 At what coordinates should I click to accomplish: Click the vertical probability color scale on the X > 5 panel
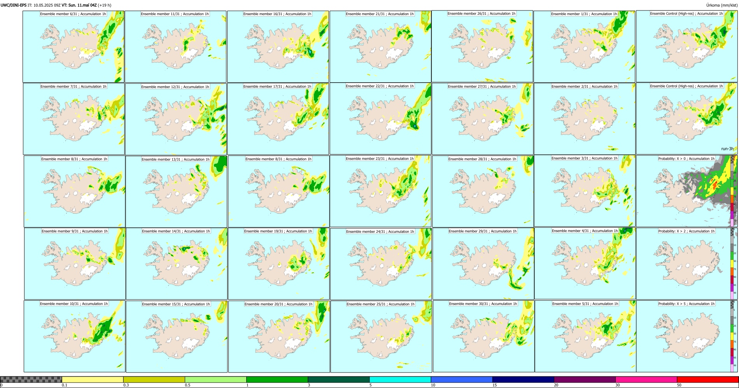(732, 336)
